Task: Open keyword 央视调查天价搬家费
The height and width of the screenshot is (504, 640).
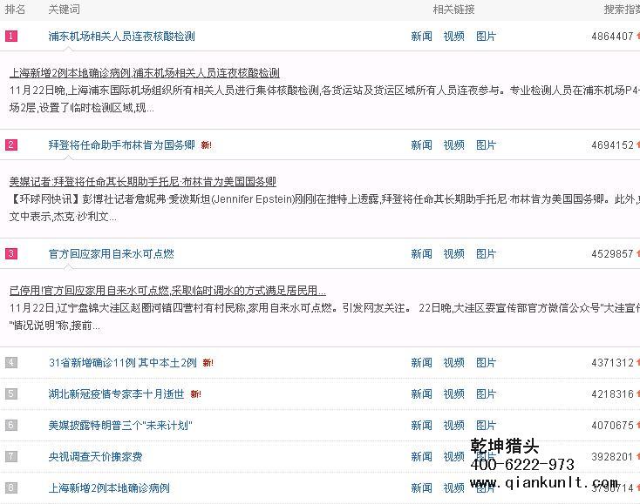Action: point(95,457)
